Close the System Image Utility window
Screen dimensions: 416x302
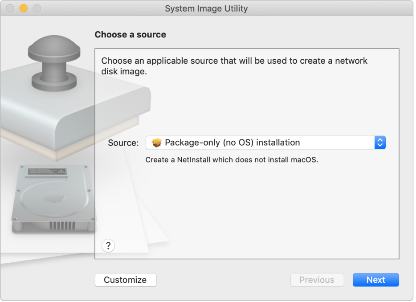10,8
